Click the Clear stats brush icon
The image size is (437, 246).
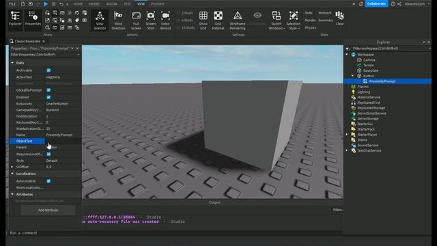point(339,18)
